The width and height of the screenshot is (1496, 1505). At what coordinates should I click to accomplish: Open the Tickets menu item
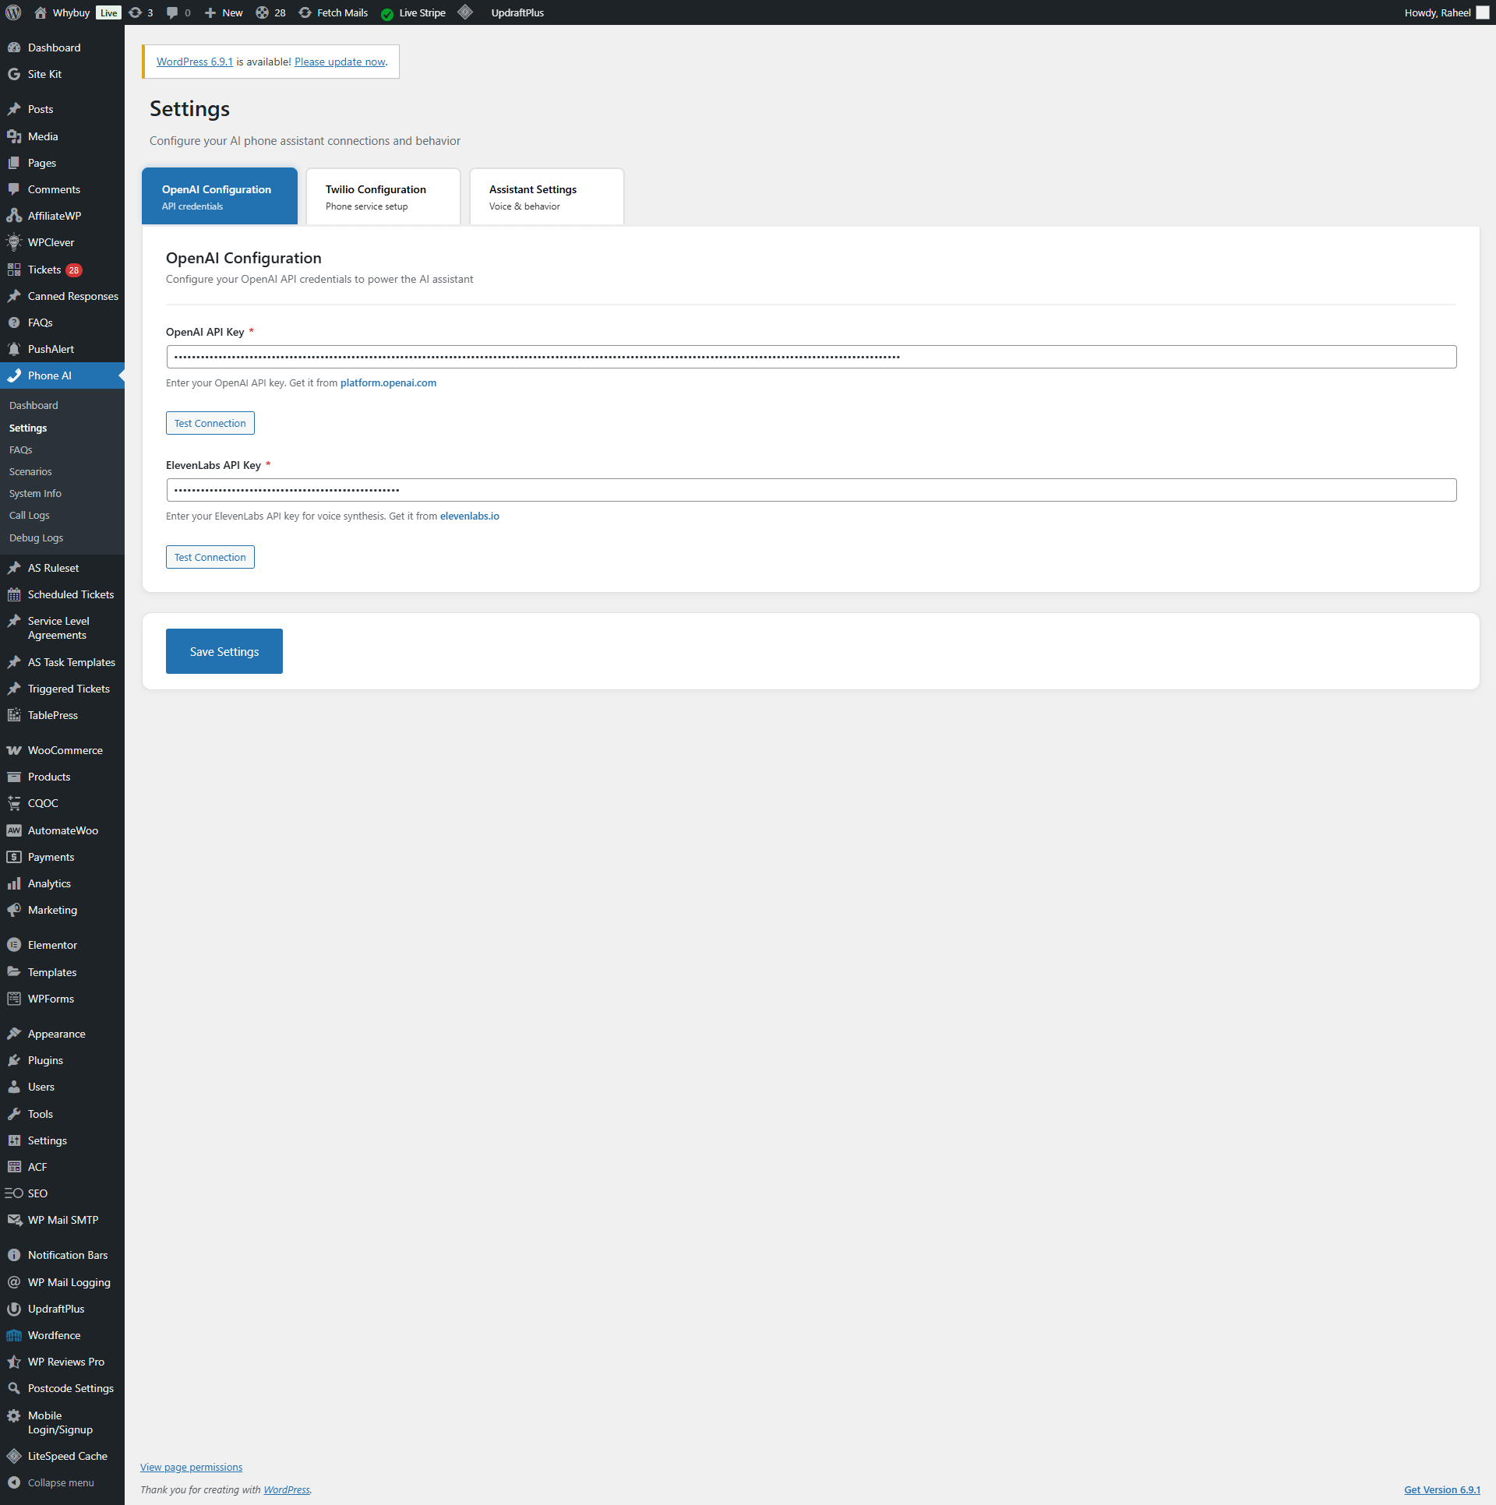[x=44, y=270]
